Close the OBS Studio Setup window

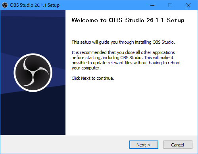click(x=188, y=5)
